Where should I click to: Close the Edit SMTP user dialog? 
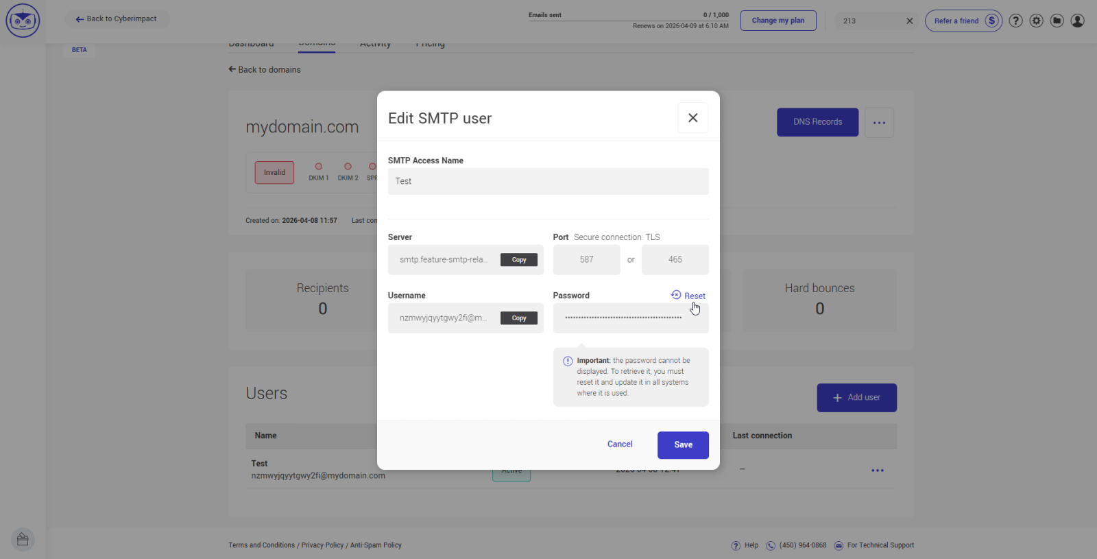point(692,118)
